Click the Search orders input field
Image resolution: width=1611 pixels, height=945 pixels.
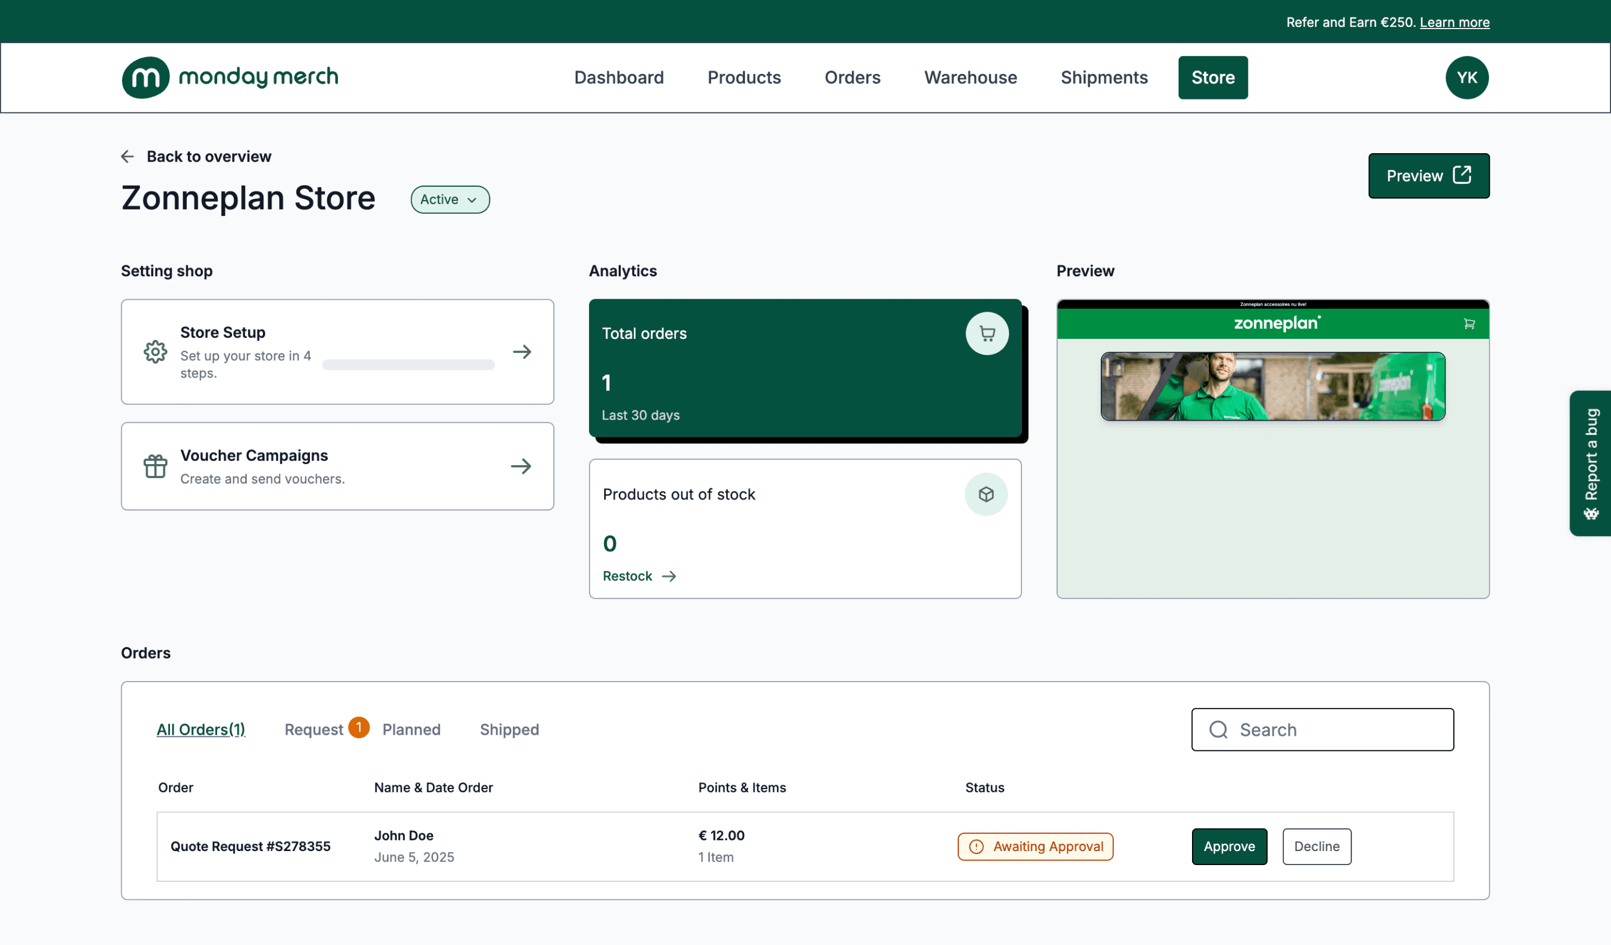[1322, 729]
